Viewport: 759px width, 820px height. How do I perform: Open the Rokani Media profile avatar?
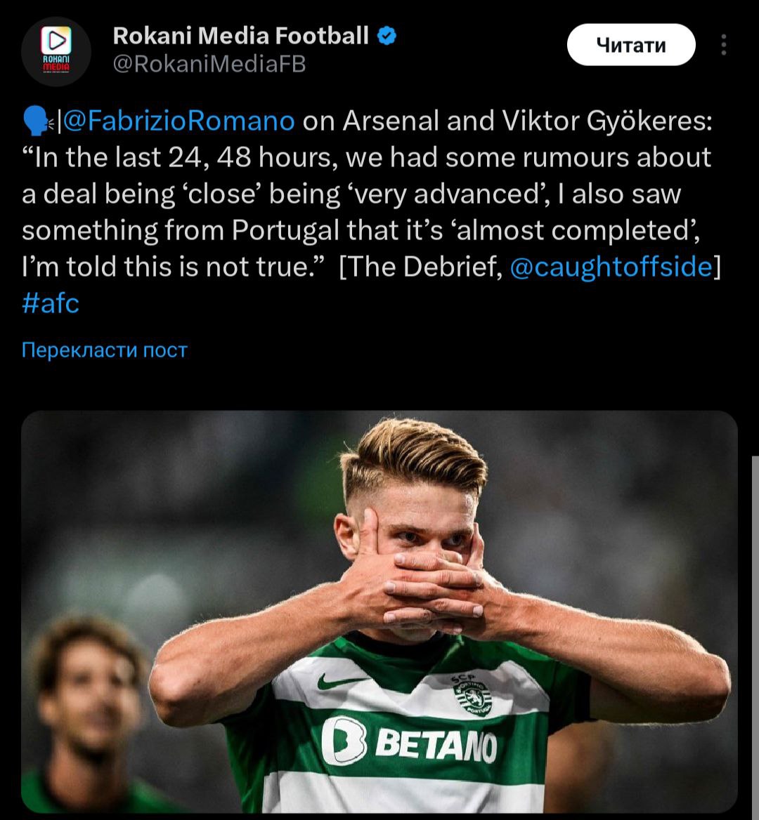pyautogui.click(x=56, y=52)
